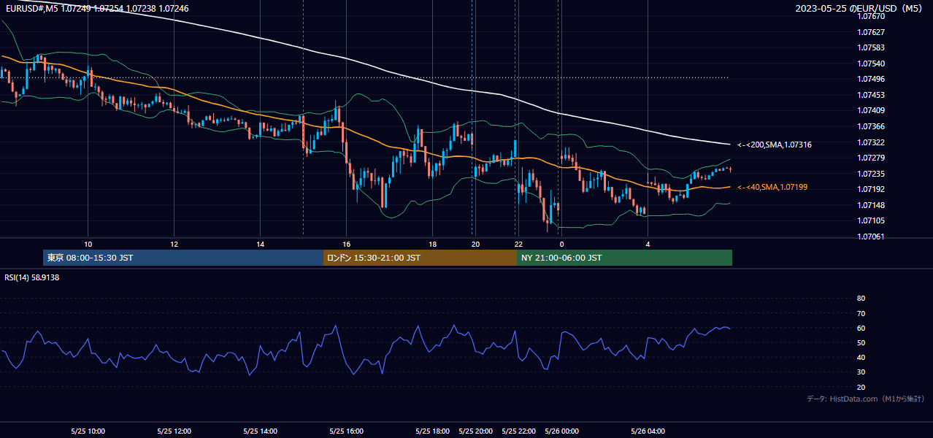Click price axis value 1.07366
This screenshot has width=933, height=438.
871,126
